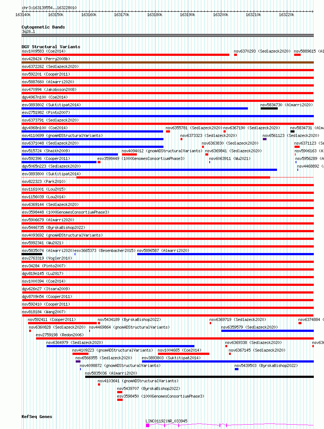The image size is (324, 429).
Task: Click nsv1000394 (Coe2014) label
Action: click(44, 281)
